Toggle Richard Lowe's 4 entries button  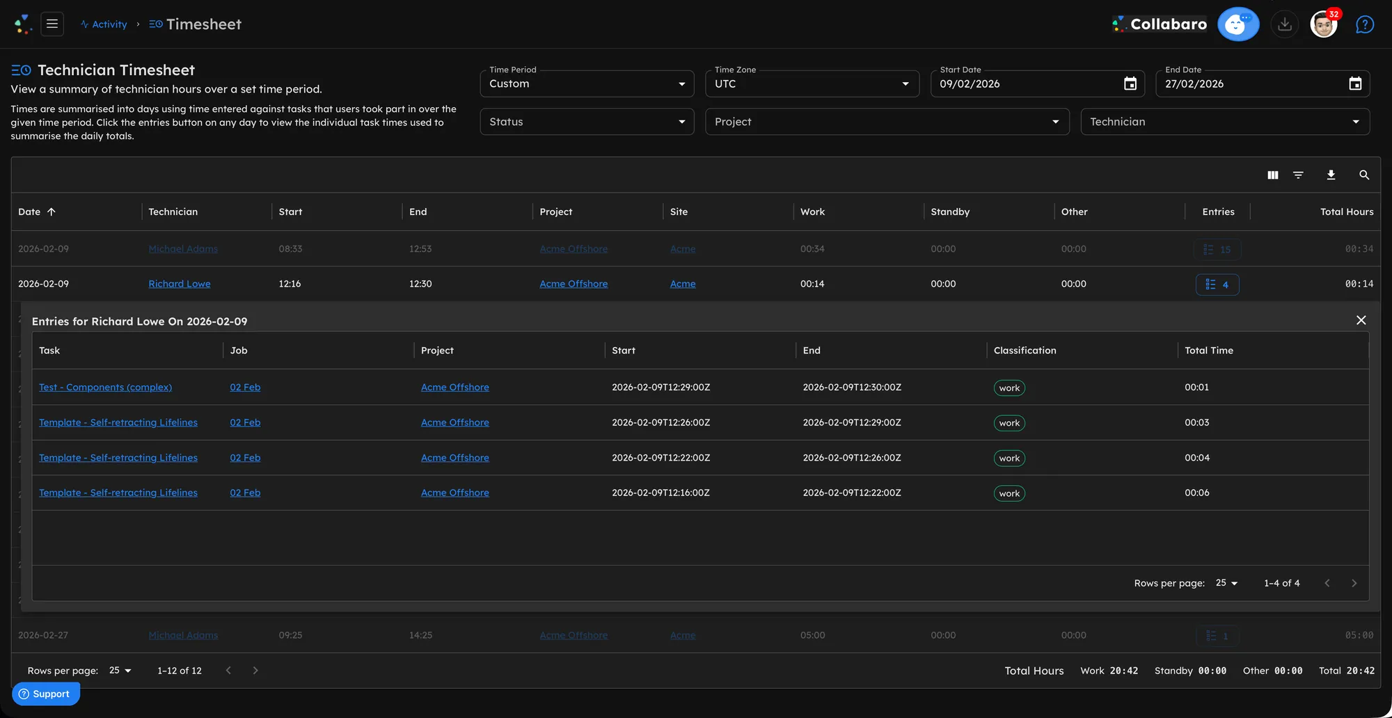coord(1217,285)
